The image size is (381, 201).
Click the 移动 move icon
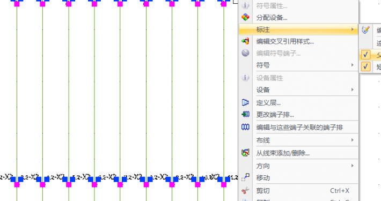[245, 177]
